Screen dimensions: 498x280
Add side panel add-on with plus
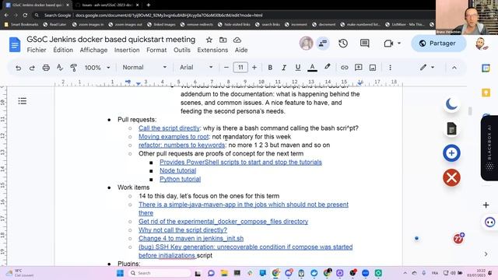point(486,205)
